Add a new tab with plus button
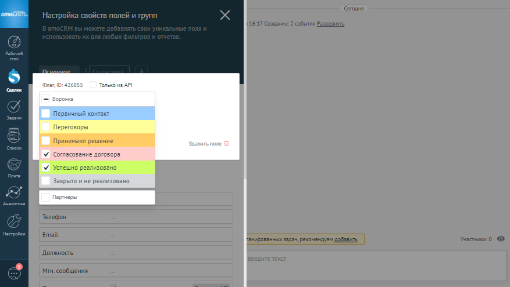This screenshot has height=287, width=510. pyautogui.click(x=141, y=71)
